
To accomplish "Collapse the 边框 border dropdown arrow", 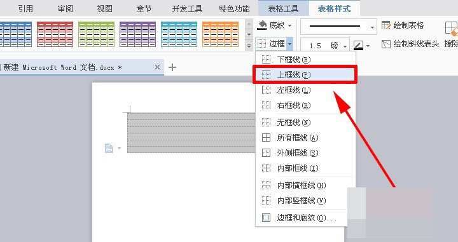I will click(289, 44).
